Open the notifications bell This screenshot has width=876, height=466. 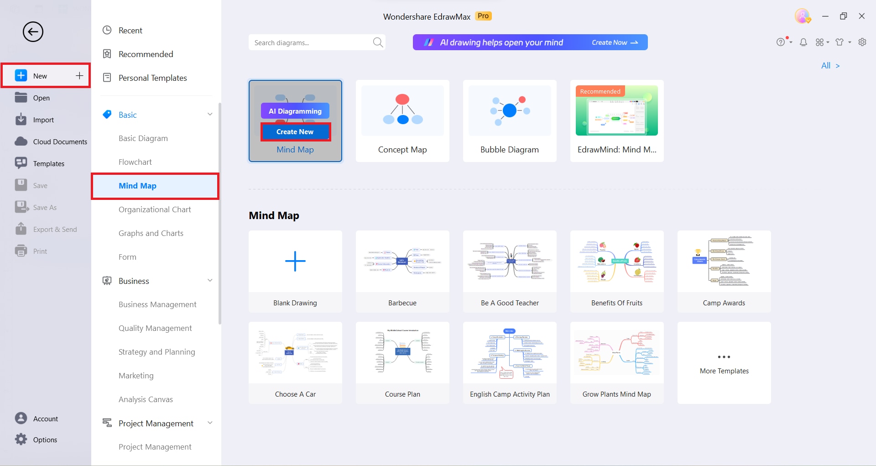point(803,42)
